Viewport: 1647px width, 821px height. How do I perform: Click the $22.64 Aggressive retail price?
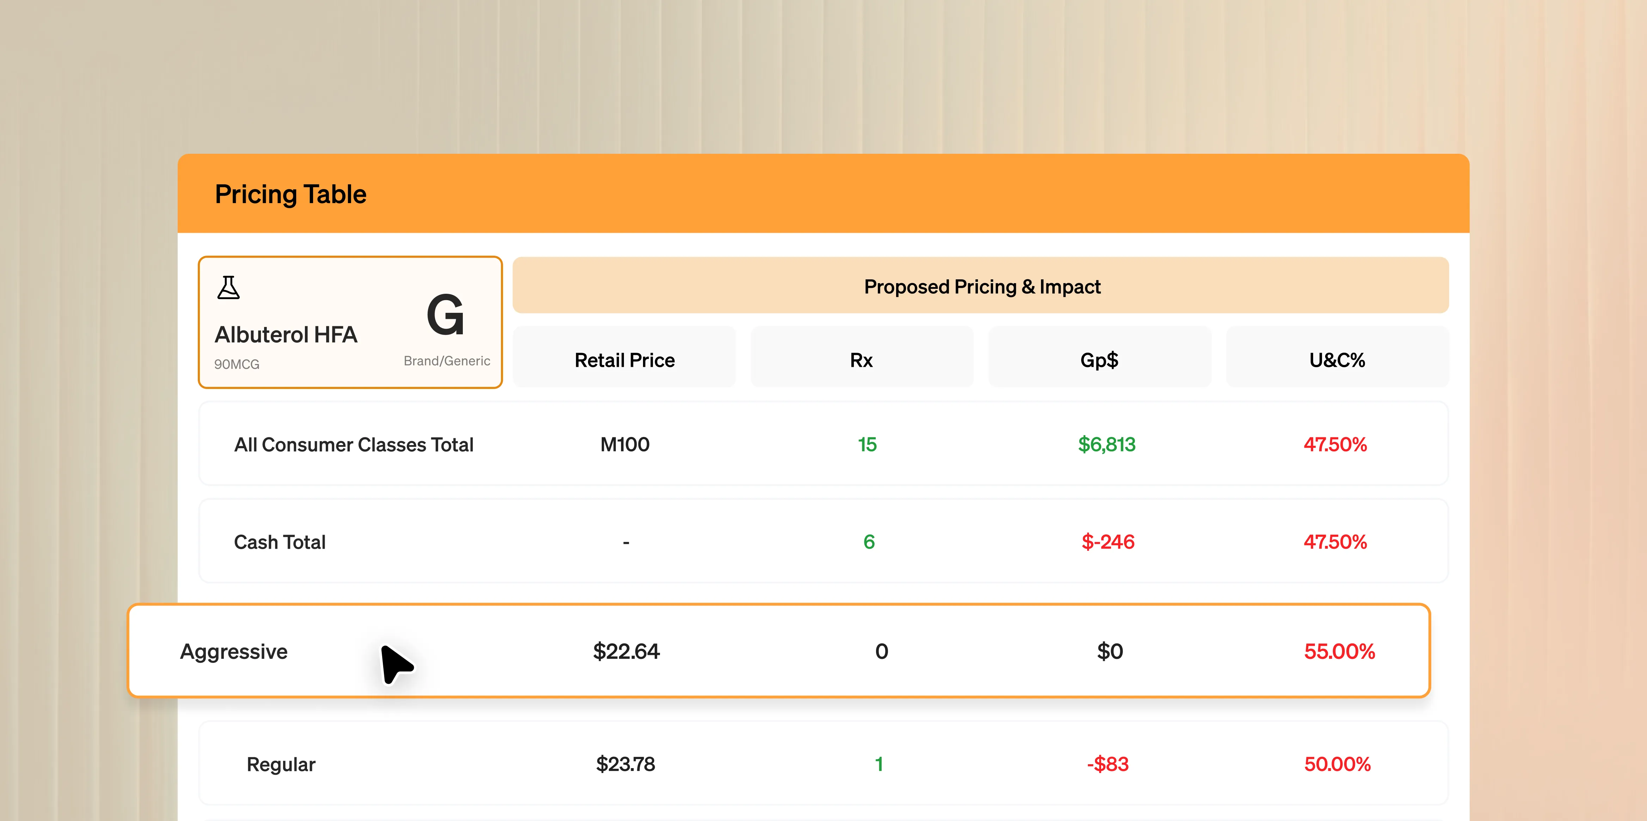click(x=626, y=652)
